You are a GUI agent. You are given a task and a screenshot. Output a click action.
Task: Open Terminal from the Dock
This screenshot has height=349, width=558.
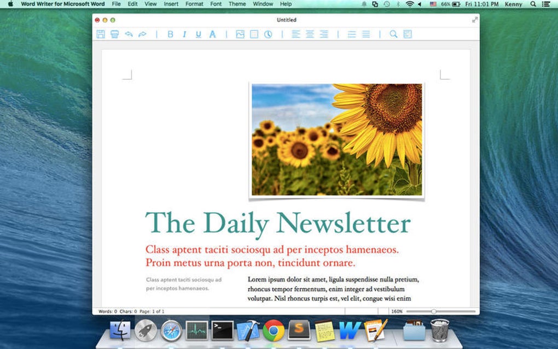click(223, 330)
